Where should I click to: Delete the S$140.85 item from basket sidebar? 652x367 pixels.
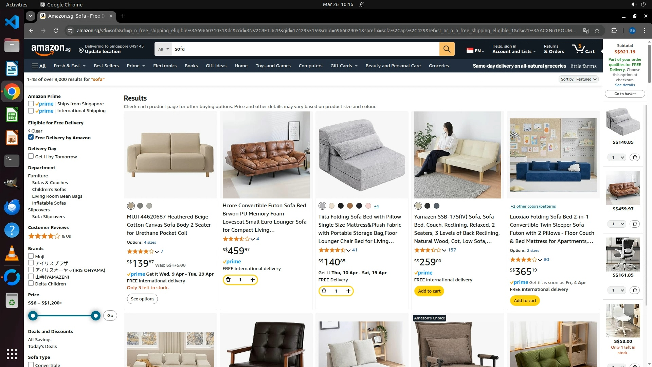635,157
